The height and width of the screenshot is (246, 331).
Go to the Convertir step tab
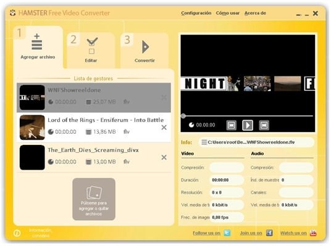(x=145, y=50)
